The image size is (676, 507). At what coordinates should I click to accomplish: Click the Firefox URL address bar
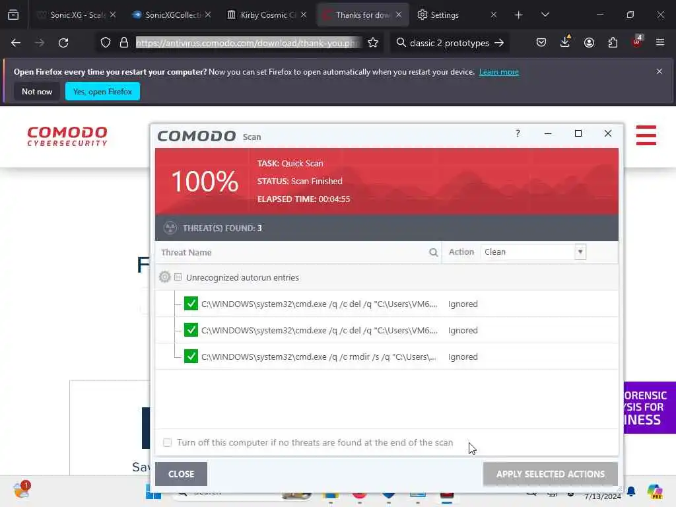[x=248, y=43]
